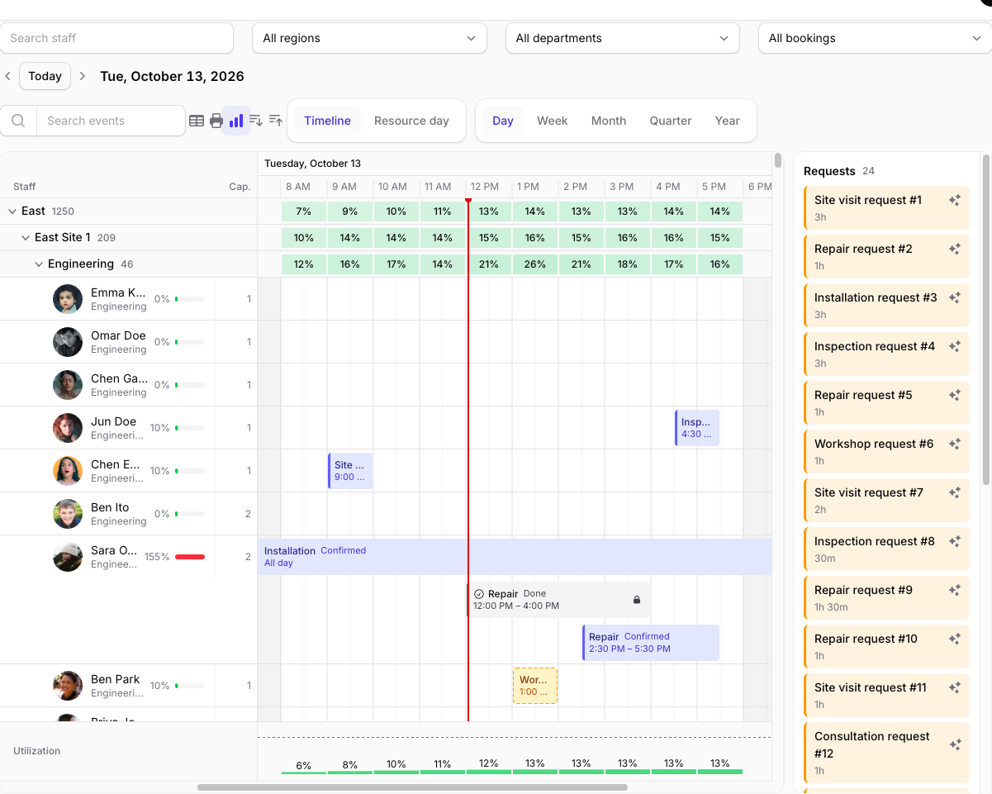
Task: Click Jun Doe's 10% utilization bar
Action: click(190, 428)
